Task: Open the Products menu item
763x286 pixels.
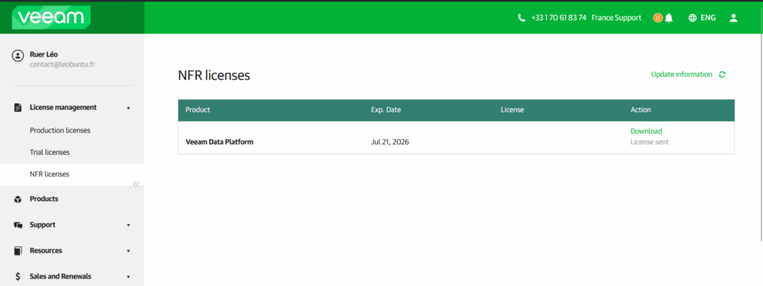Action: [44, 199]
